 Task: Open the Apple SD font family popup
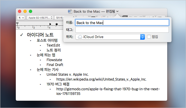coord(40,18)
